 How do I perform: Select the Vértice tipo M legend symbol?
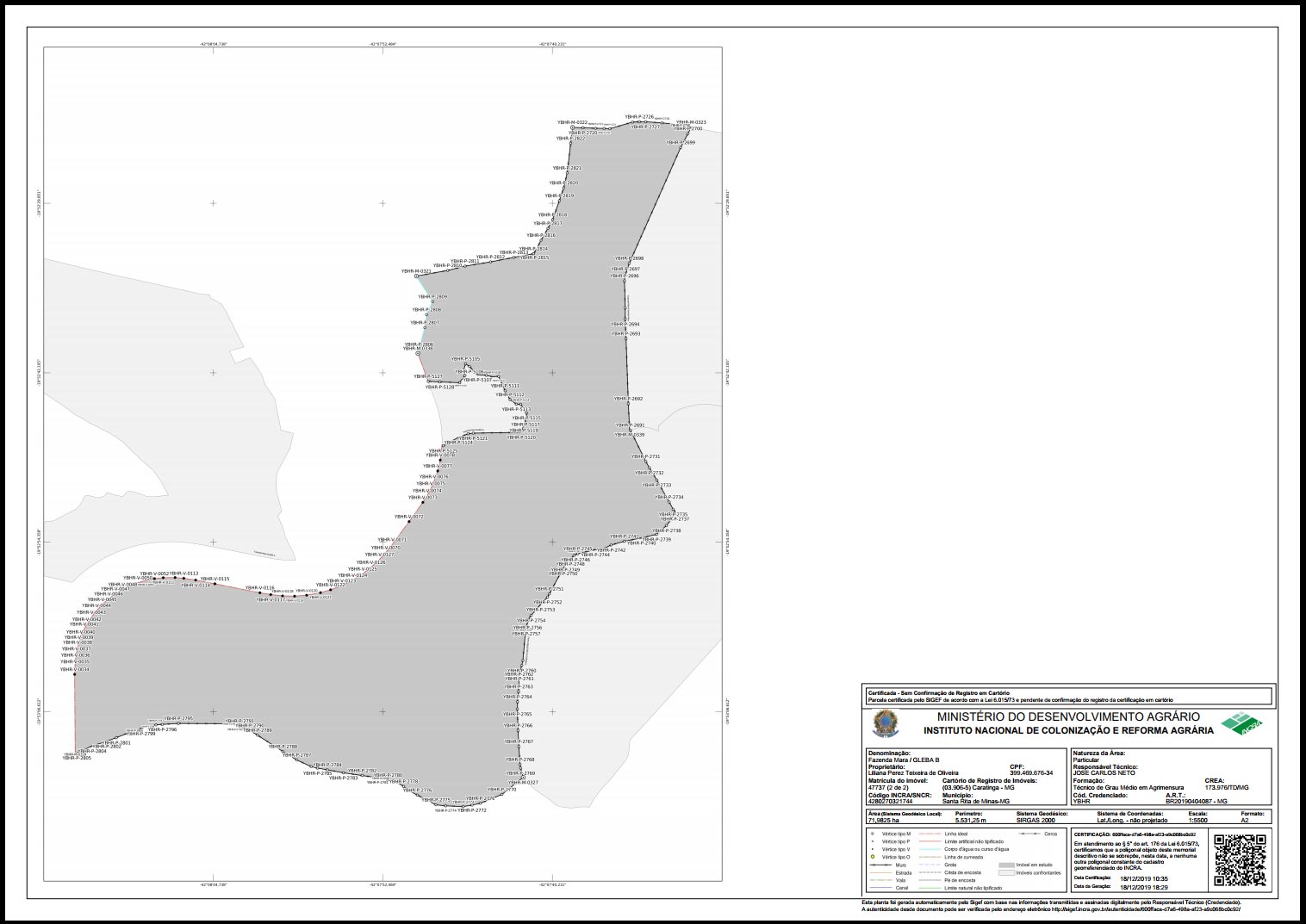pyautogui.click(x=871, y=833)
